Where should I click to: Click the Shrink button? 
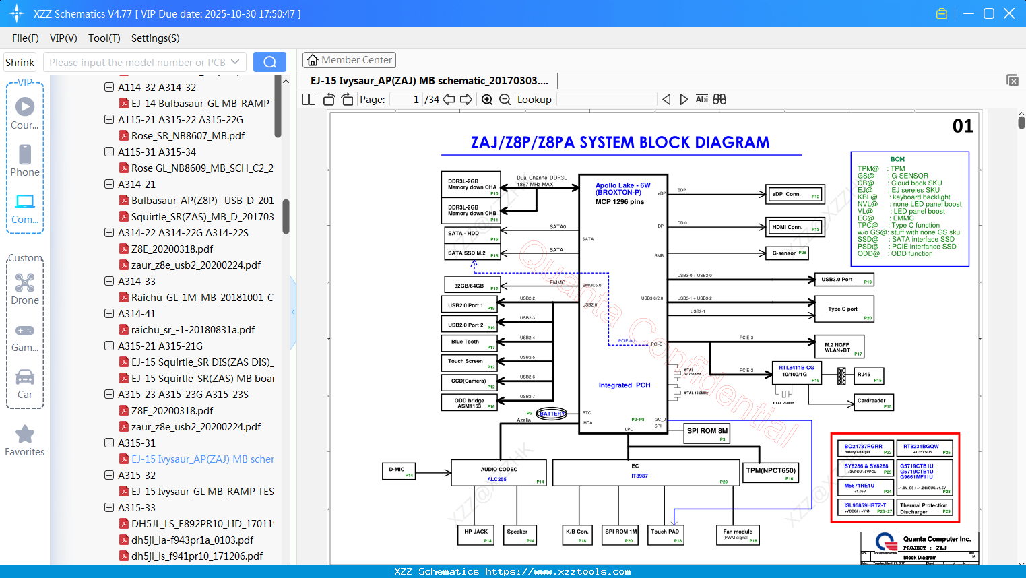click(x=20, y=62)
